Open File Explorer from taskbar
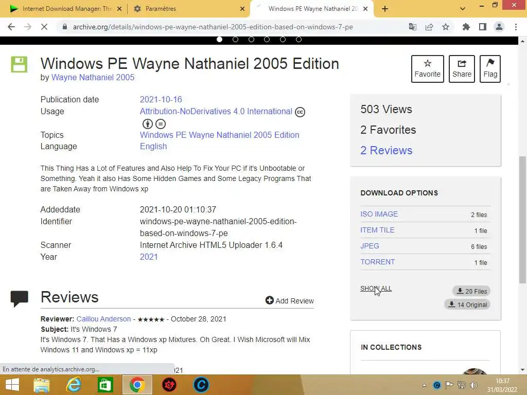The width and height of the screenshot is (527, 395). tap(42, 385)
